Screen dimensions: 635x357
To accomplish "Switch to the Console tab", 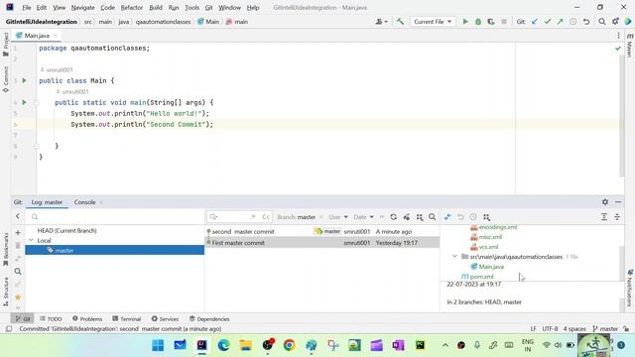I will pyautogui.click(x=84, y=202).
